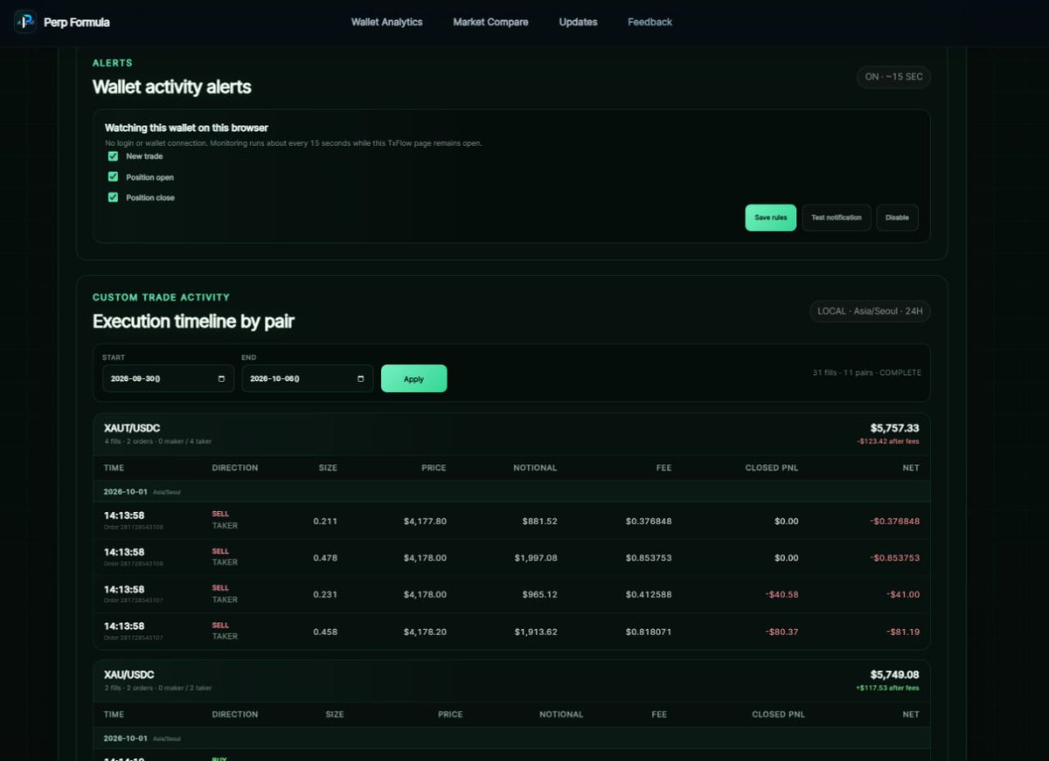Screen dimensions: 1049x761
Task: Click SELL label in the 0.211 size row
Action: 220,514
